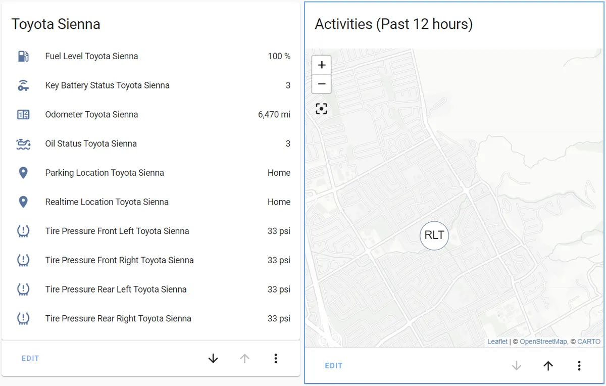This screenshot has width=606, height=386.
Task: Click the 6,470 mi odometer value
Action: [274, 115]
